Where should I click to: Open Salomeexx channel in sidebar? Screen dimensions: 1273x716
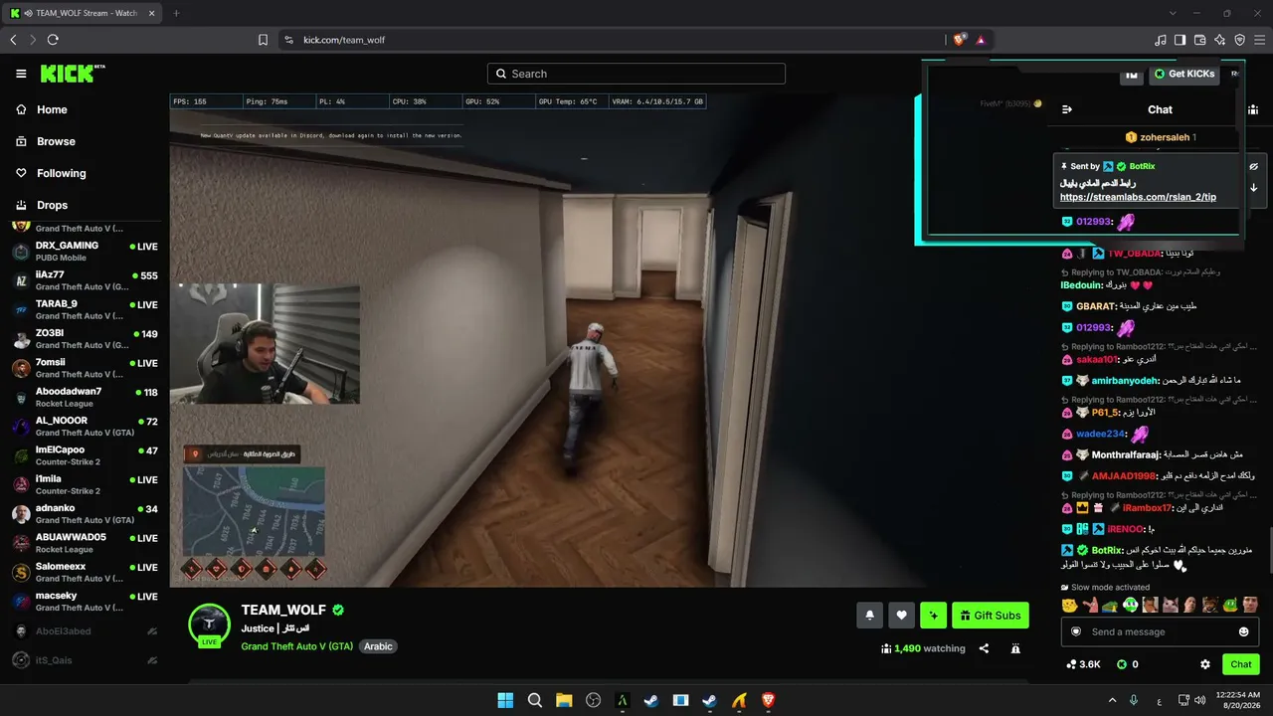(x=85, y=572)
